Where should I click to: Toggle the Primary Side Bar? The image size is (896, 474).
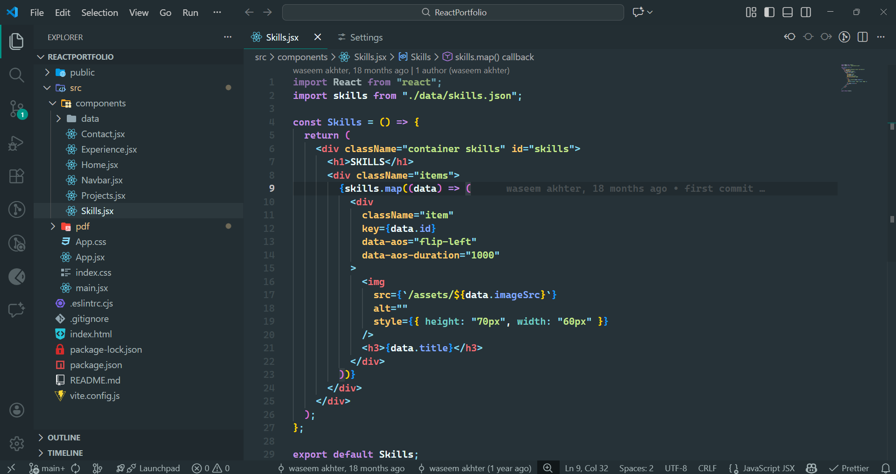point(769,12)
